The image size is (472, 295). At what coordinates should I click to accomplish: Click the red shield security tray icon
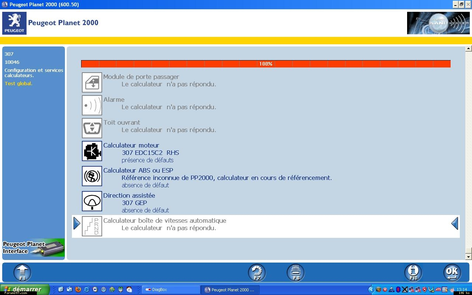point(424,289)
